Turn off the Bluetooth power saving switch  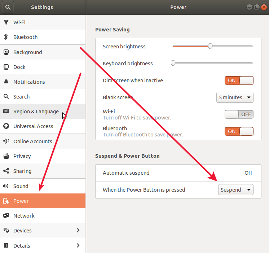tap(239, 131)
